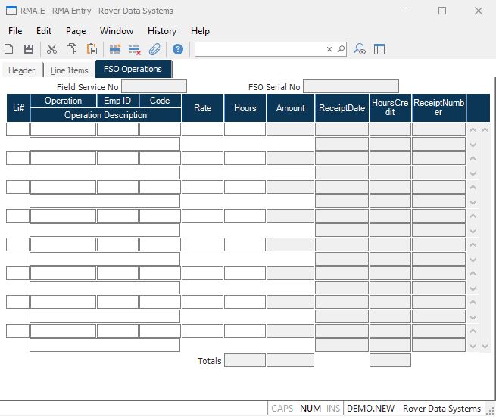Open the History menu
496x417 pixels.
click(x=162, y=31)
